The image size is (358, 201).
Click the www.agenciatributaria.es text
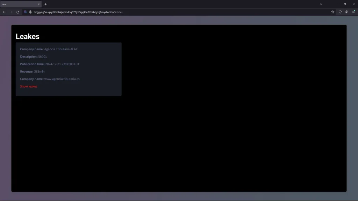62,79
